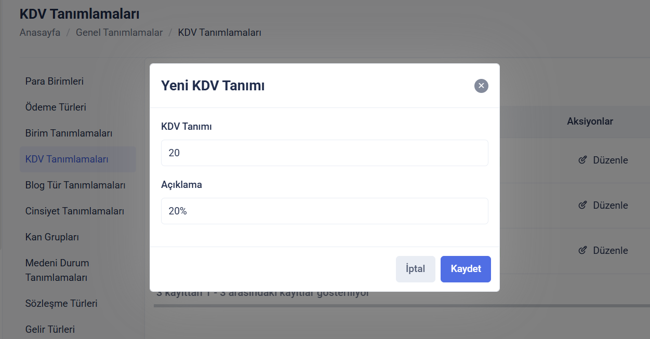
Task: Open Para Birimleri in the sidebar
Action: 55,82
